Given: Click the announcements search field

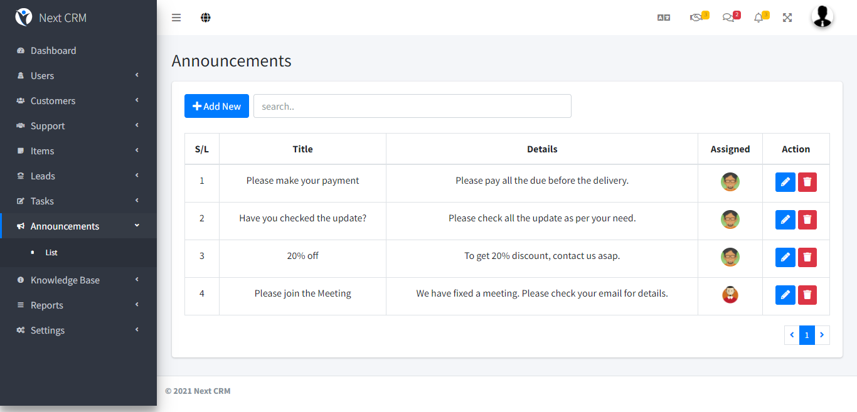Looking at the screenshot, I should click(x=412, y=106).
